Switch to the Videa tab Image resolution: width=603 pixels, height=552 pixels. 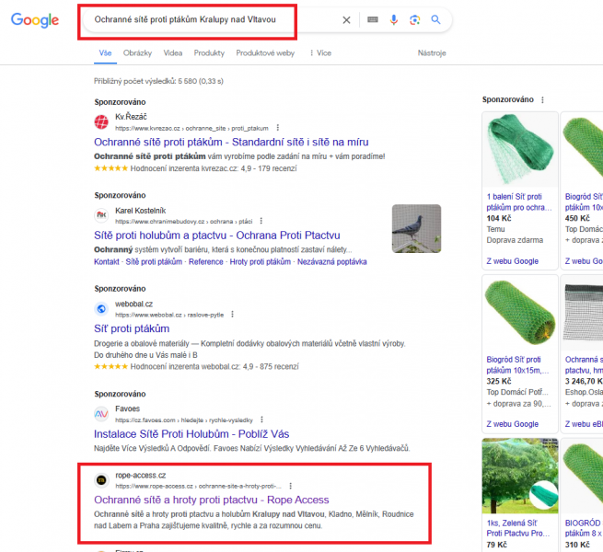click(173, 53)
